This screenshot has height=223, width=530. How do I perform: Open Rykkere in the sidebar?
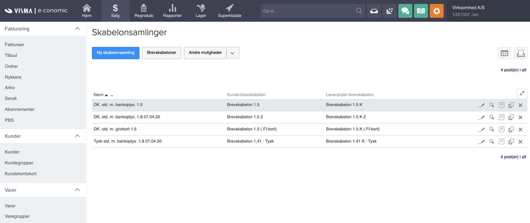[x=13, y=77]
